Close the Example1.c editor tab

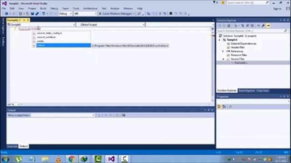(28, 20)
